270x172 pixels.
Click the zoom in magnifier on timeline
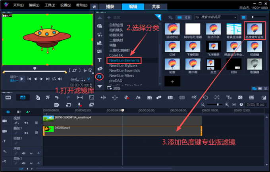point(227,105)
